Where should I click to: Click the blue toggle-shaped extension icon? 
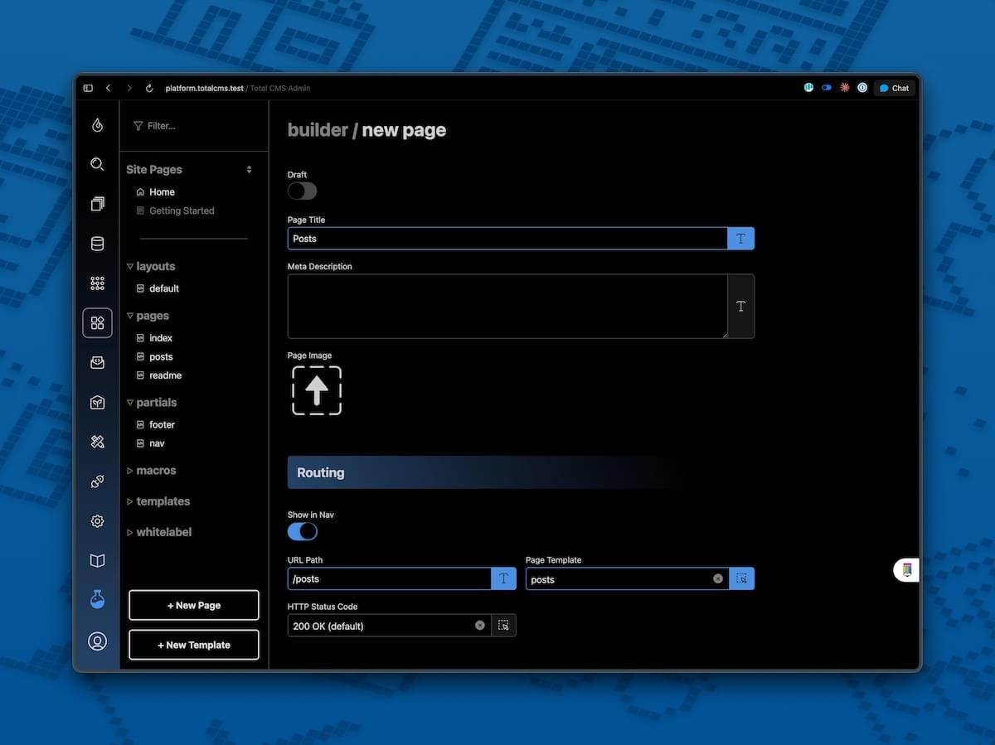(827, 87)
